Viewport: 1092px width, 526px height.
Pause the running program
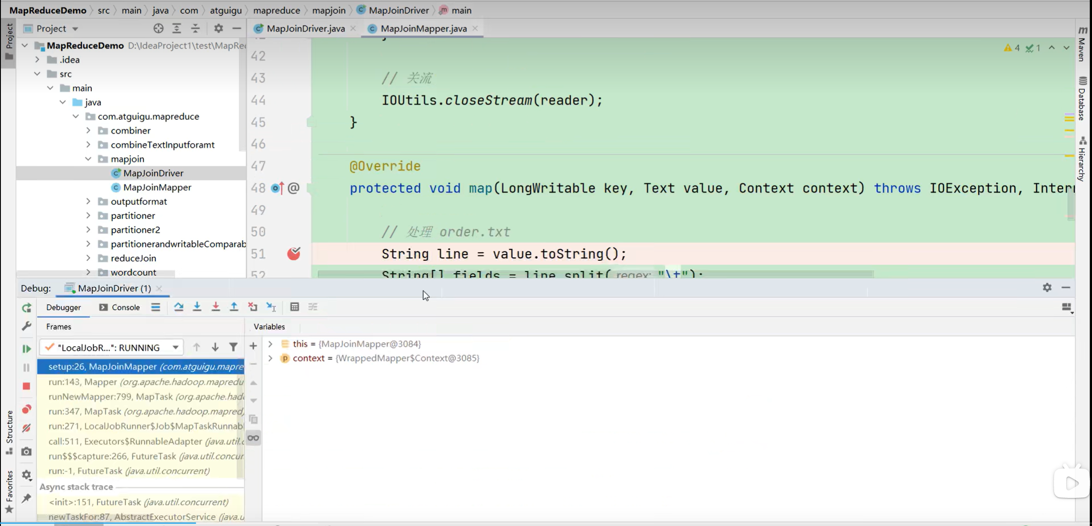[27, 367]
